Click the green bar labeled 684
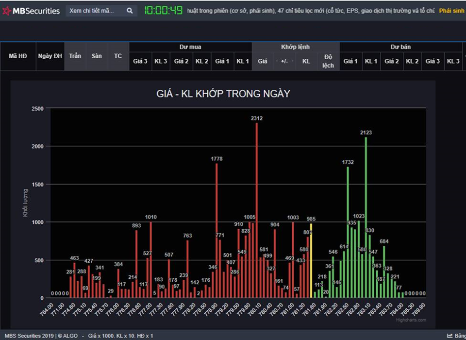This screenshot has height=340, width=466. click(384, 272)
